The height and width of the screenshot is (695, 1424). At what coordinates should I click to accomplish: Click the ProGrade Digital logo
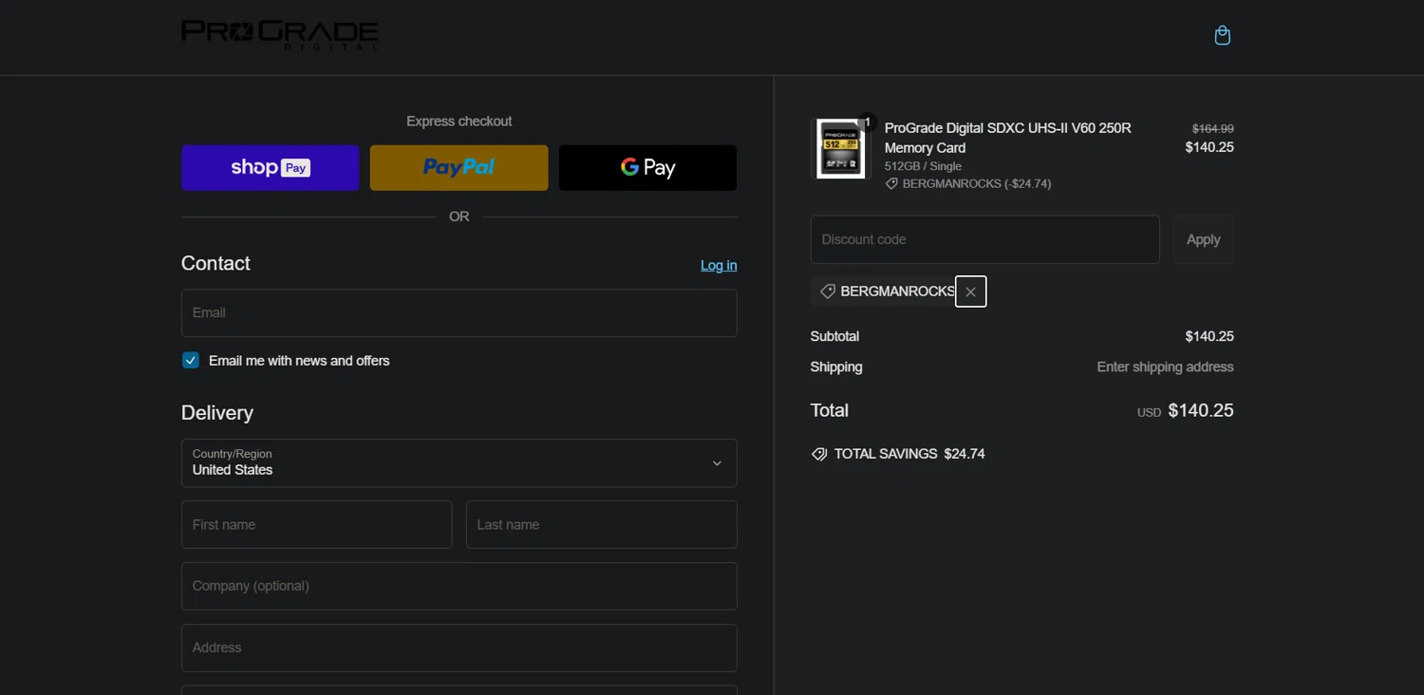pos(280,36)
